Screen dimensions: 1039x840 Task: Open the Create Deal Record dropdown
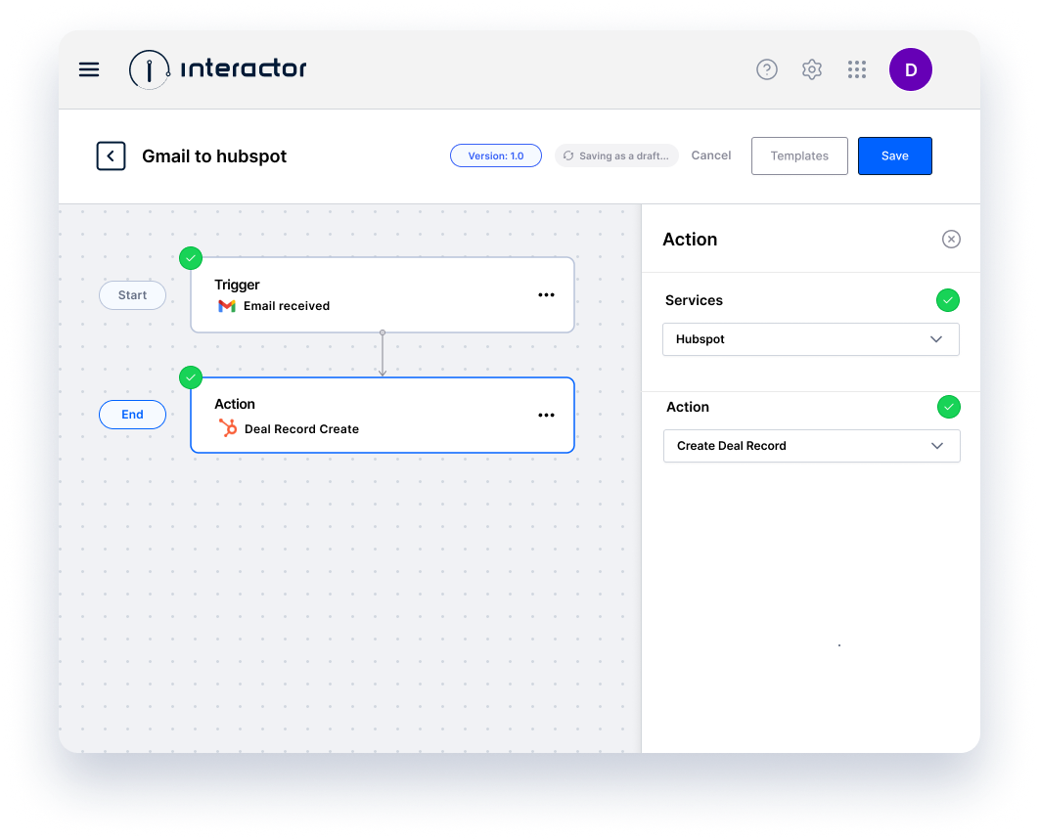pyautogui.click(x=811, y=446)
